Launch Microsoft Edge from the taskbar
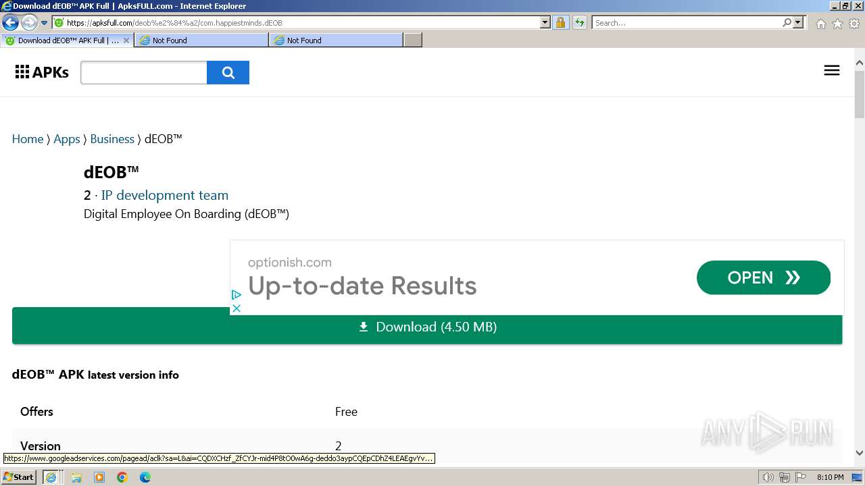Screen dimensions: 865x486 click(145, 477)
